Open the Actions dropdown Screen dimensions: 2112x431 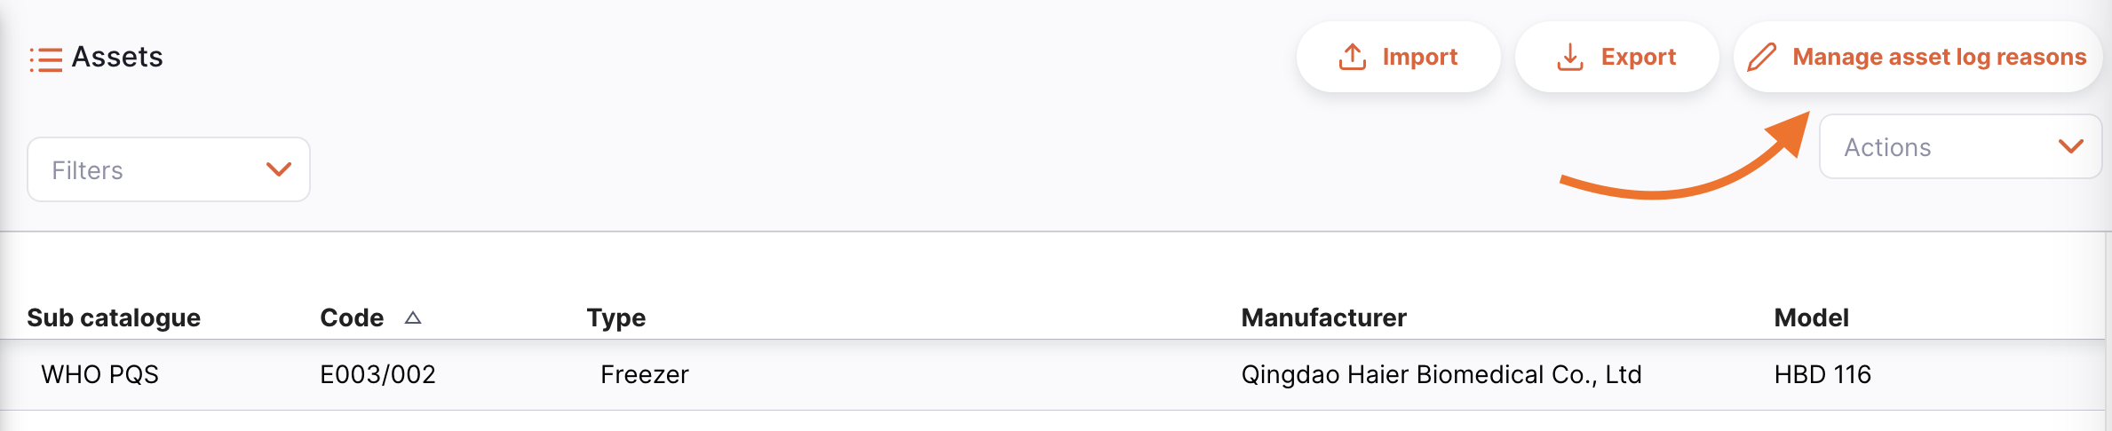[1959, 146]
